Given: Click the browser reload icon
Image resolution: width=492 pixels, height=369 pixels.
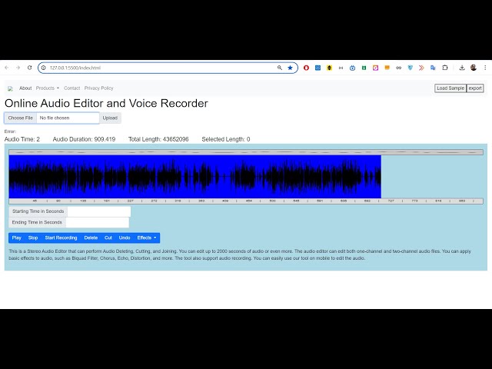Looking at the screenshot, I should tap(30, 68).
